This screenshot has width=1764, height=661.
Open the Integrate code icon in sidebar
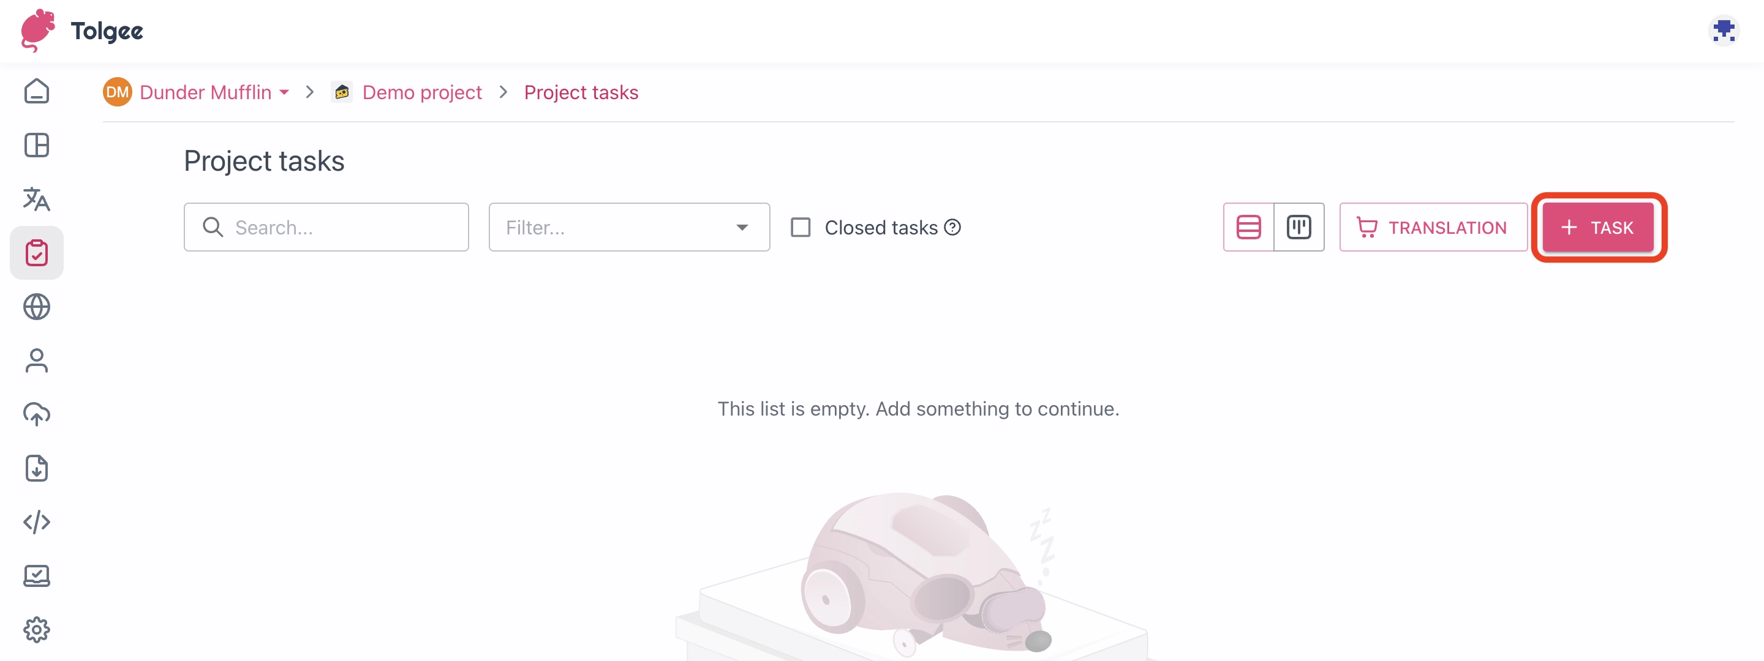(x=36, y=522)
